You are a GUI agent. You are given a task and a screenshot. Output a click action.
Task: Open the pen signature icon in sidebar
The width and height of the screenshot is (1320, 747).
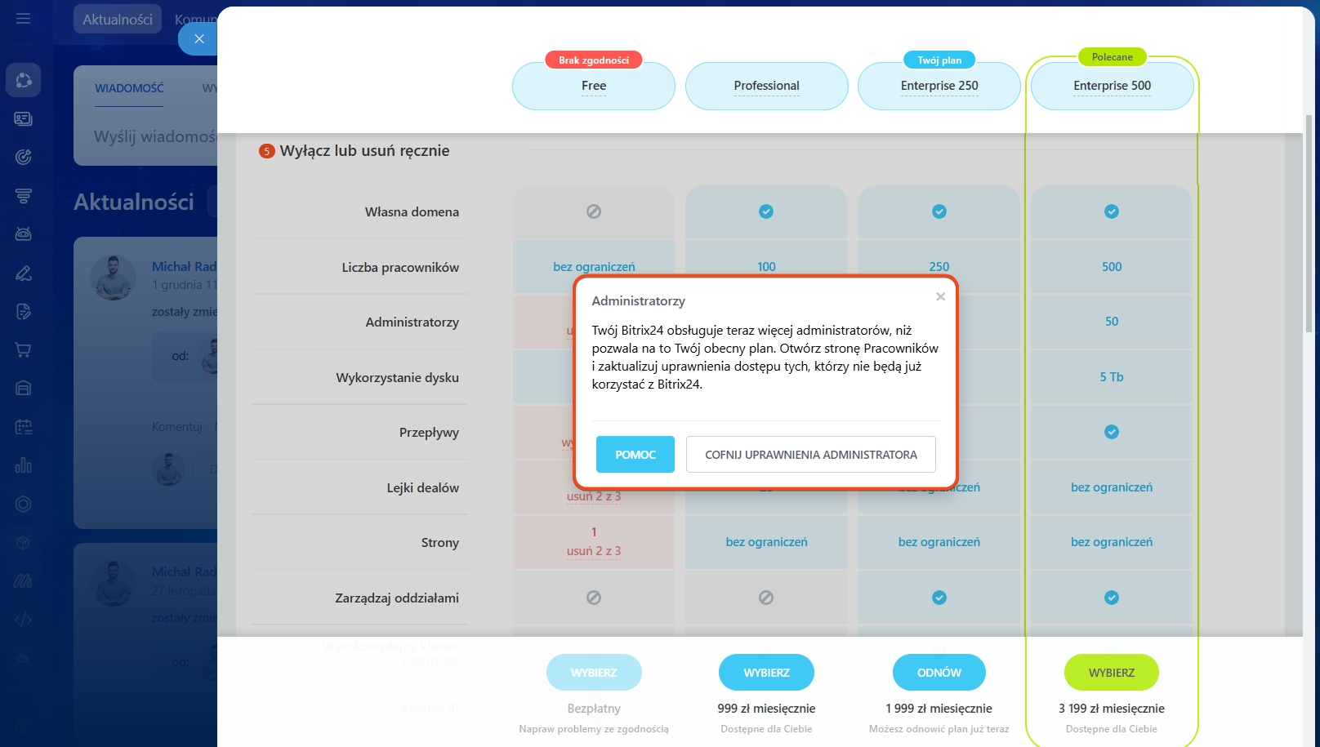(23, 273)
